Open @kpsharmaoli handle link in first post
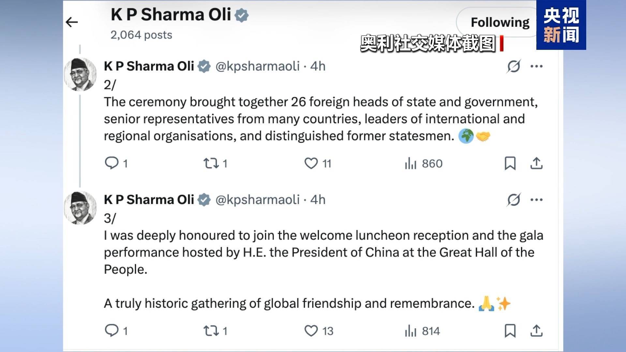Screen dimensions: 626x352 257,66
